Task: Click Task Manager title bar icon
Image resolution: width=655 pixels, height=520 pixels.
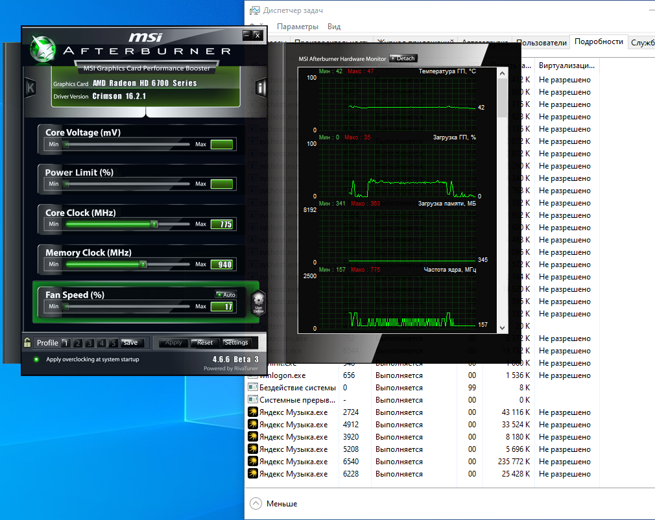Action: click(254, 10)
